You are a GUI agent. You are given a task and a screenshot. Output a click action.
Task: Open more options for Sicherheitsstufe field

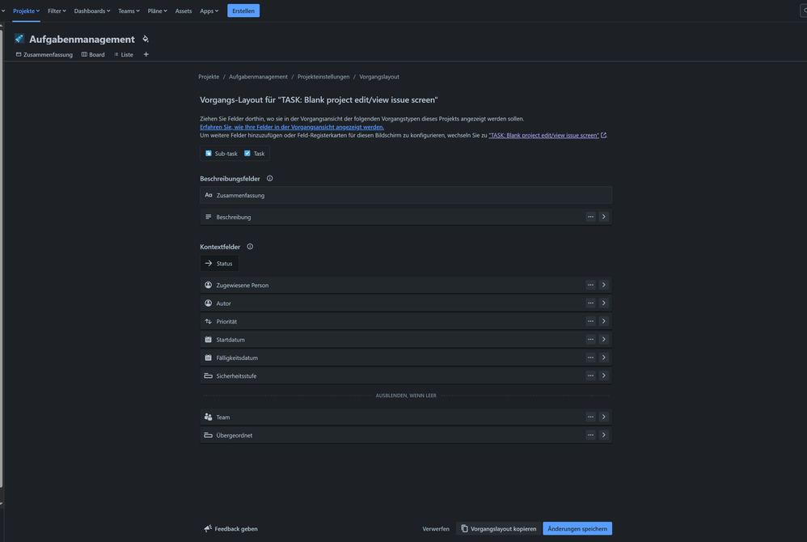pyautogui.click(x=590, y=375)
